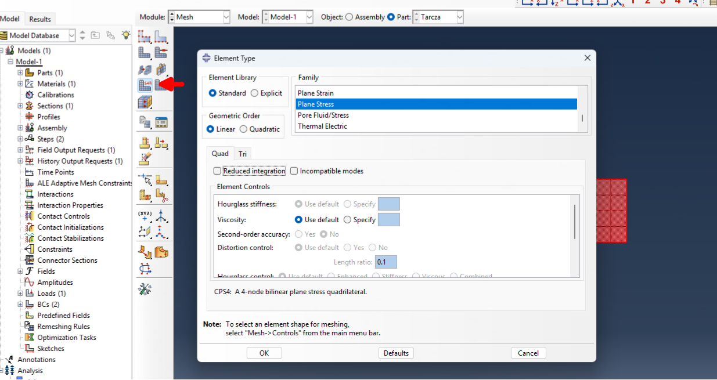This screenshot has height=380, width=717.
Task: Click the wrench tools icon in the toolbox
Action: click(x=145, y=288)
